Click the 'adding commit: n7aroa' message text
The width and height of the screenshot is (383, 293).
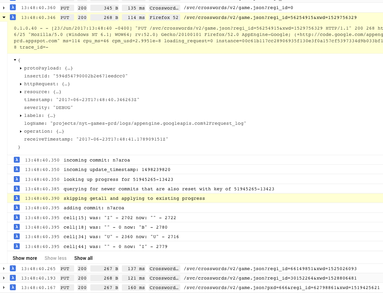tap(94, 208)
